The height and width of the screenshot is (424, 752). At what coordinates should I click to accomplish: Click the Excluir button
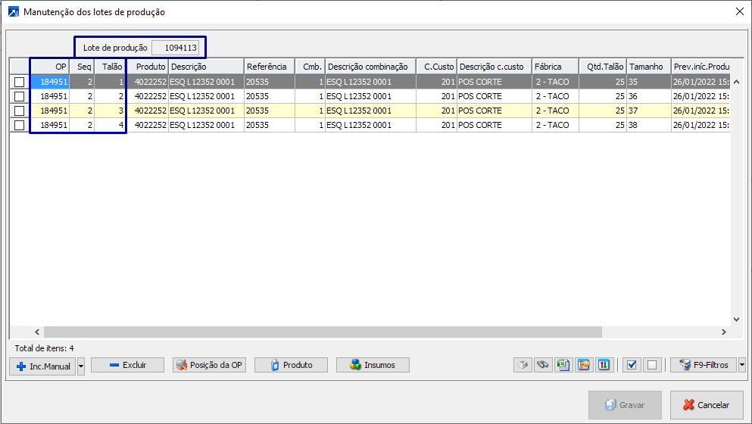pyautogui.click(x=127, y=365)
